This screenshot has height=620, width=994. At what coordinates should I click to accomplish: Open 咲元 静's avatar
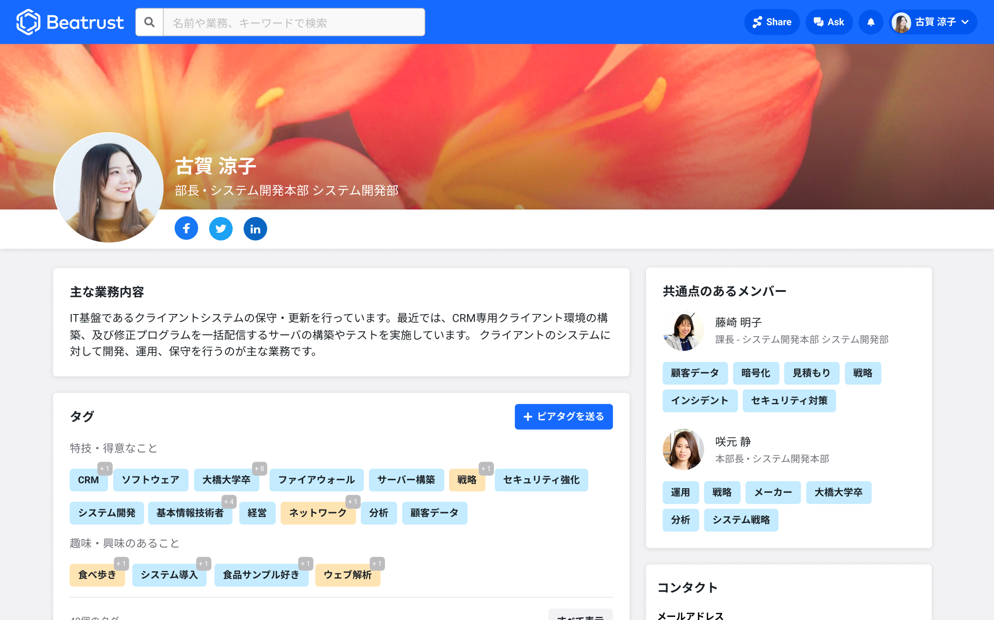tap(683, 450)
